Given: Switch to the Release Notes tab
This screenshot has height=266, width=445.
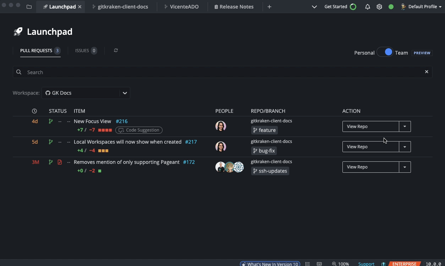Looking at the screenshot, I should [x=234, y=7].
